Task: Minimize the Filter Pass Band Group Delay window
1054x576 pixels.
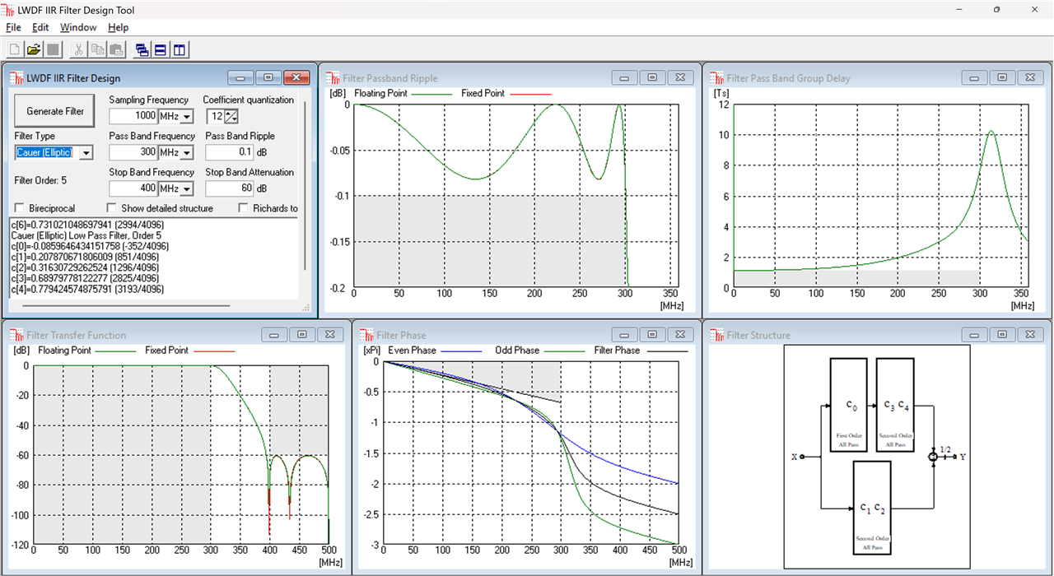Action: 974,77
